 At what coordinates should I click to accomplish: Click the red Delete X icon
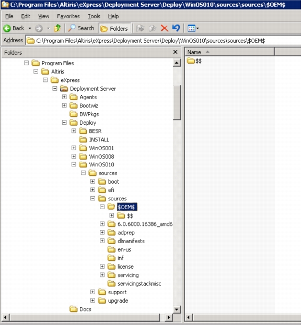[x=164, y=28]
